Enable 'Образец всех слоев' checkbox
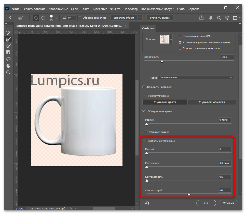 click(x=80, y=18)
